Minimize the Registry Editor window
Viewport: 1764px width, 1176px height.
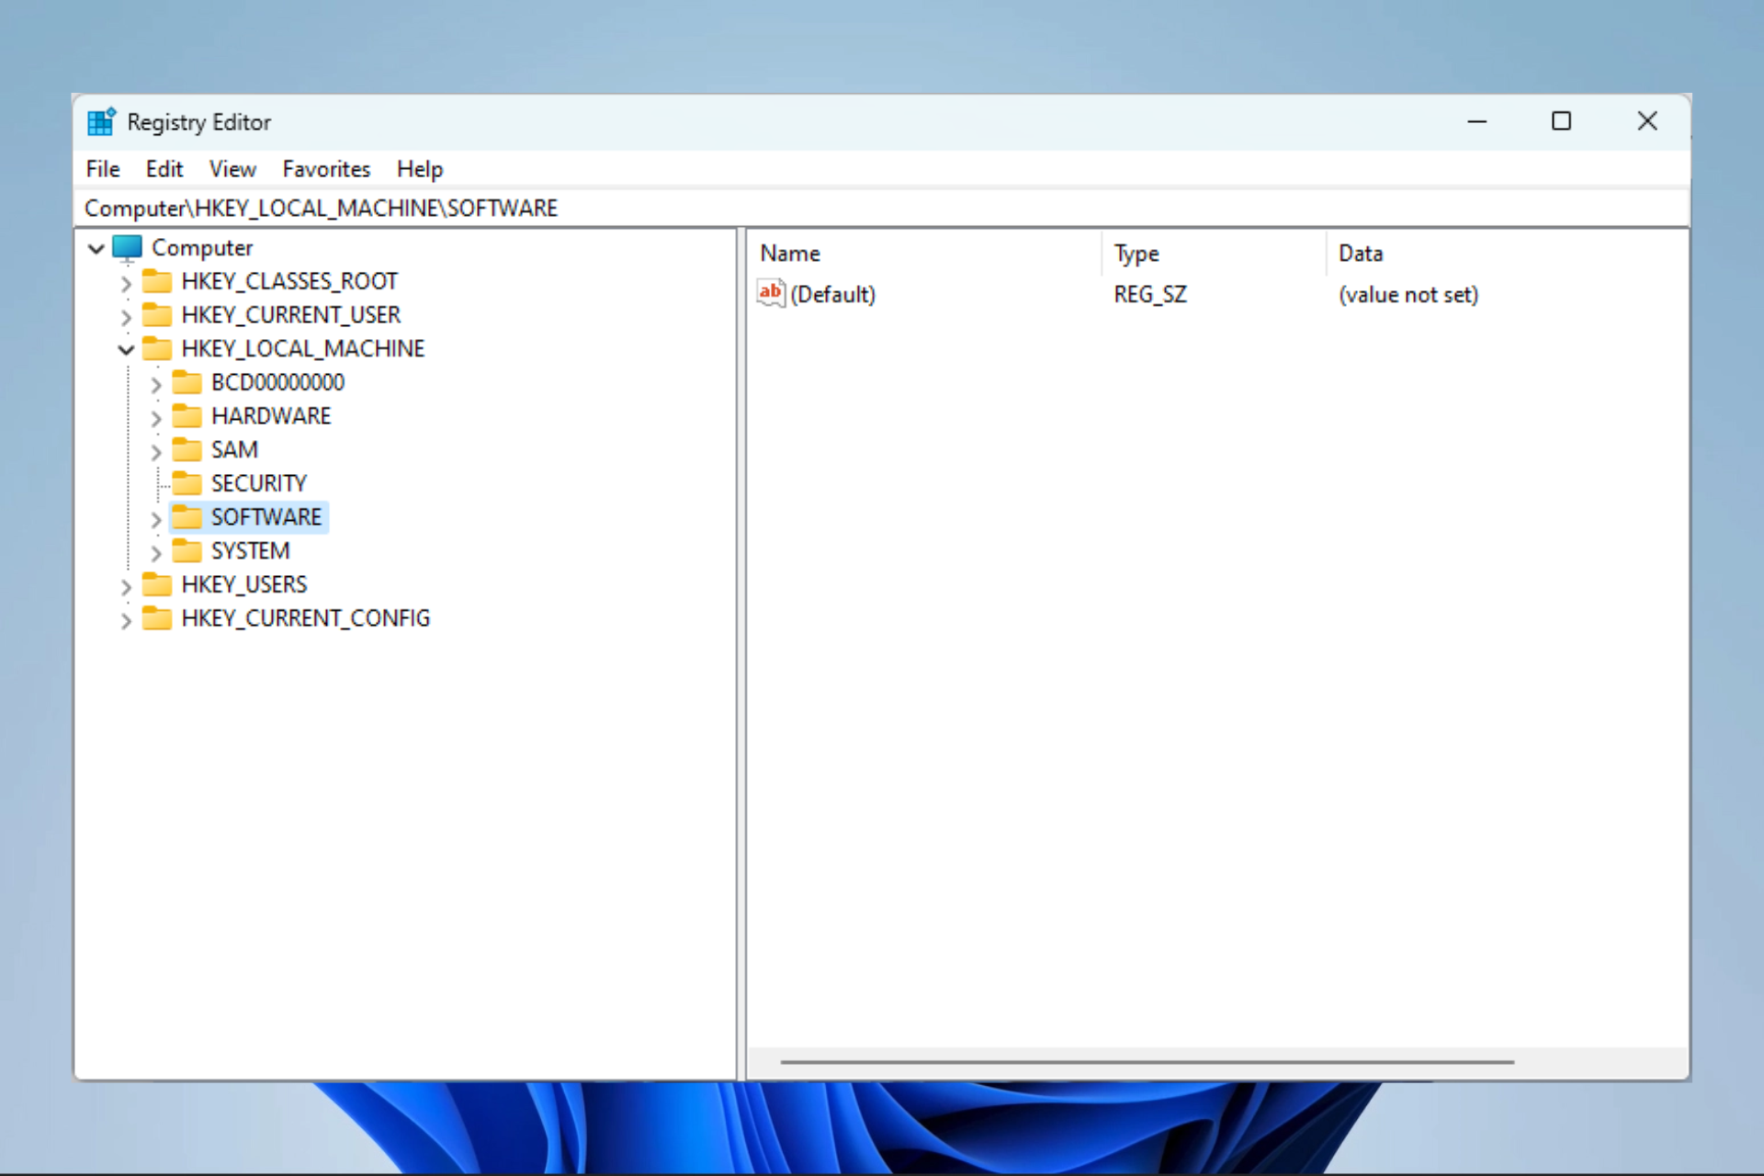coord(1477,121)
